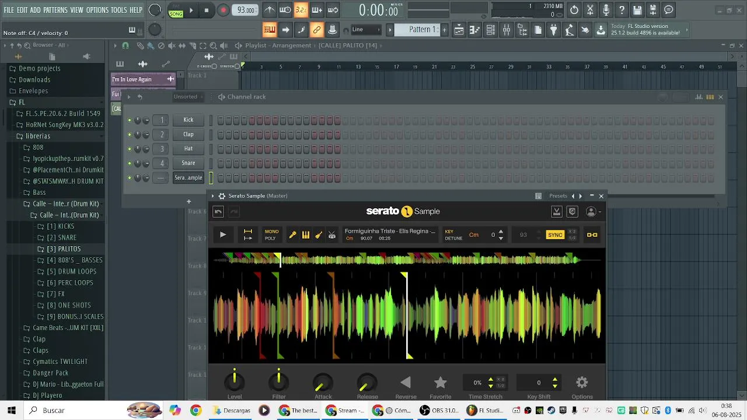Click the Serato download sample icon
Screen dimensions: 747x420
click(x=557, y=212)
